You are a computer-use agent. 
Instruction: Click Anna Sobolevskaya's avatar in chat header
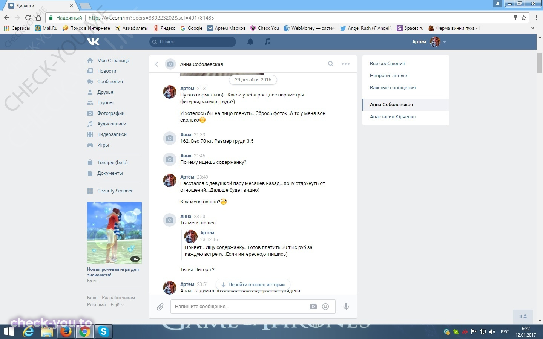(x=170, y=64)
